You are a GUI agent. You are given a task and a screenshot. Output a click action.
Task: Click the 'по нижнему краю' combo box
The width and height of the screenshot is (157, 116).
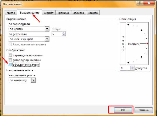[x=29, y=39]
